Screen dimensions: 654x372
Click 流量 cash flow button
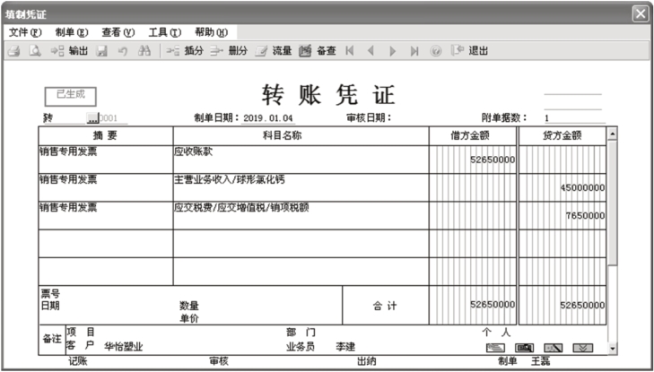[274, 51]
